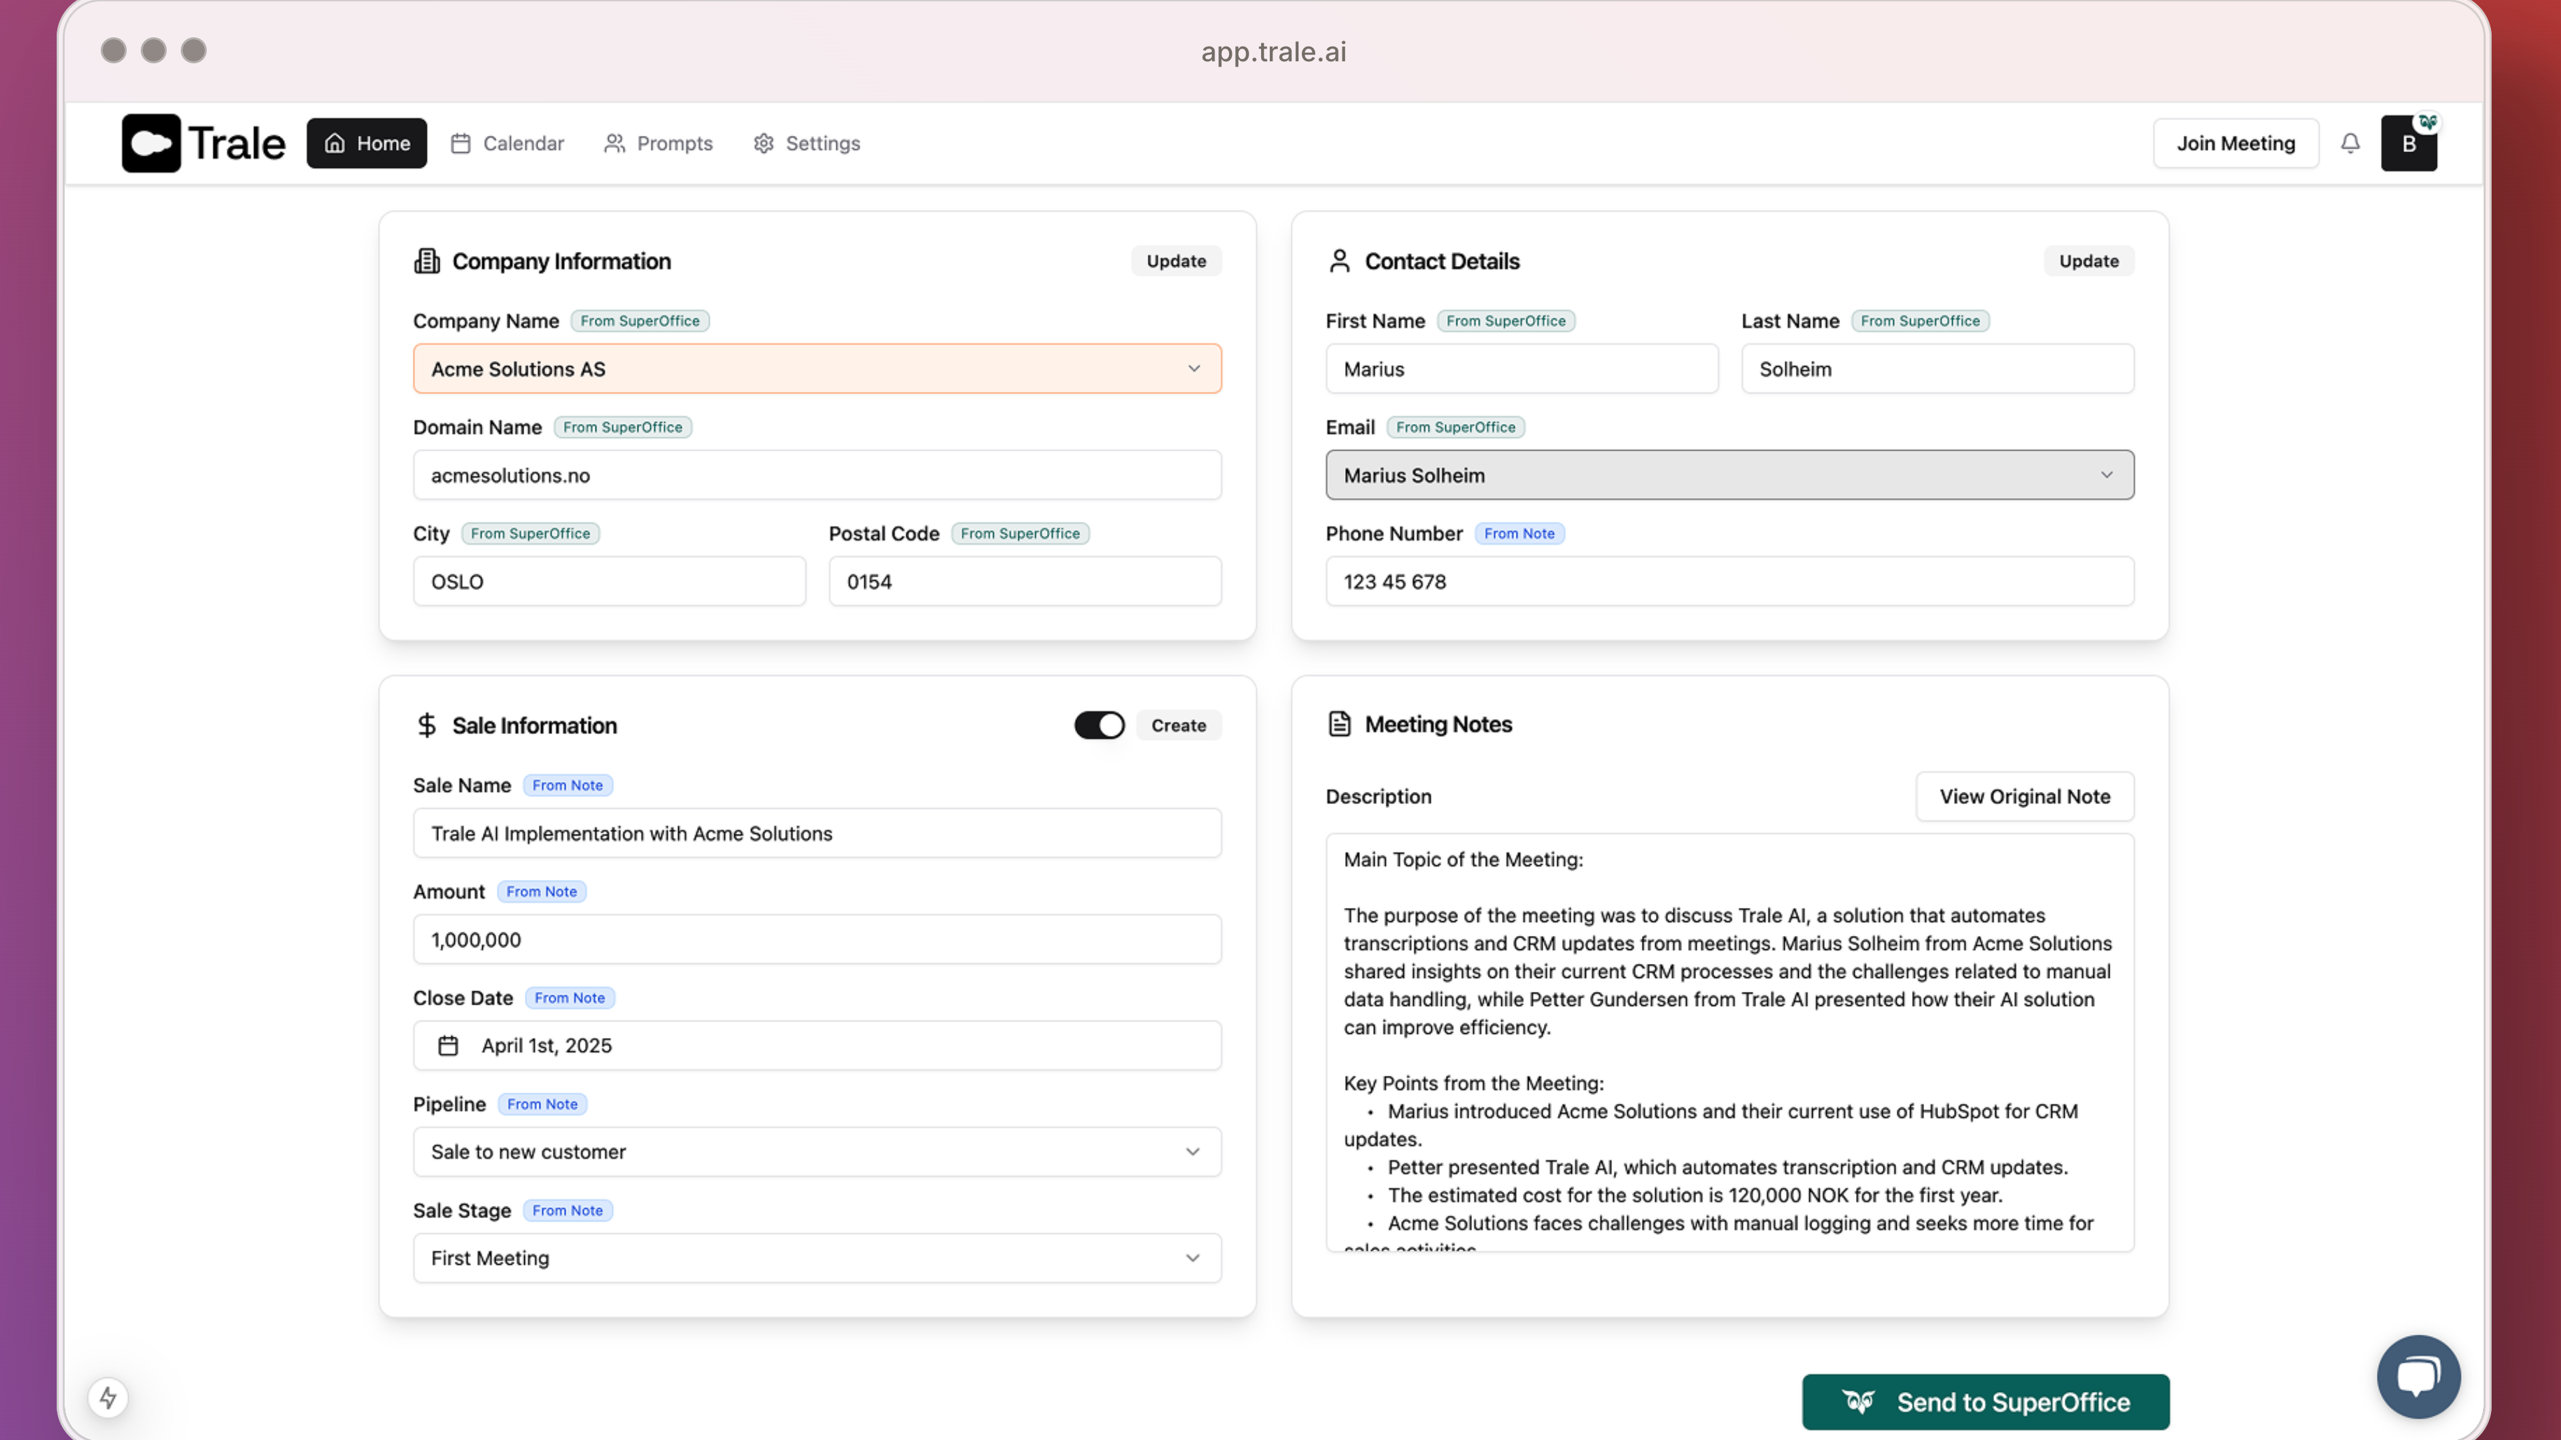The height and width of the screenshot is (1440, 2561).
Task: Click Update in Company Information
Action: coord(1176,261)
